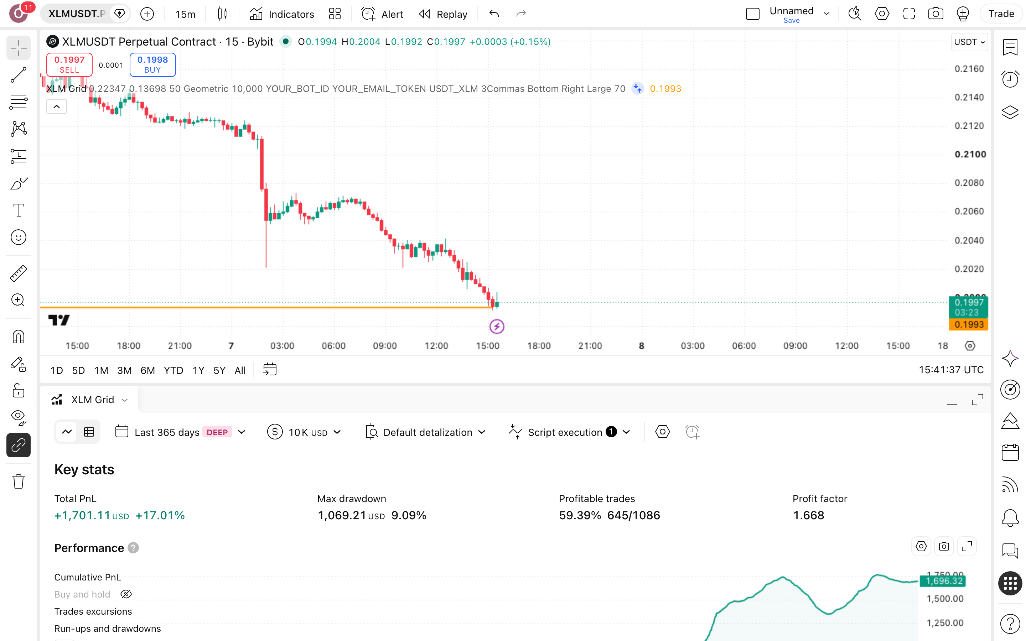Viewport: 1026px width, 641px height.
Task: Activate the zoom in tool
Action: tap(18, 300)
